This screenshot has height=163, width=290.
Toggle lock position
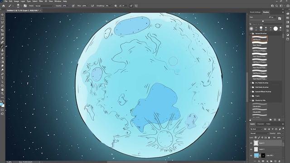click(262, 138)
